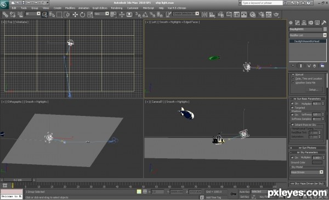Collapse mr Sky Parameters rollout
Screen dimensions: 329x200
tap(308, 152)
